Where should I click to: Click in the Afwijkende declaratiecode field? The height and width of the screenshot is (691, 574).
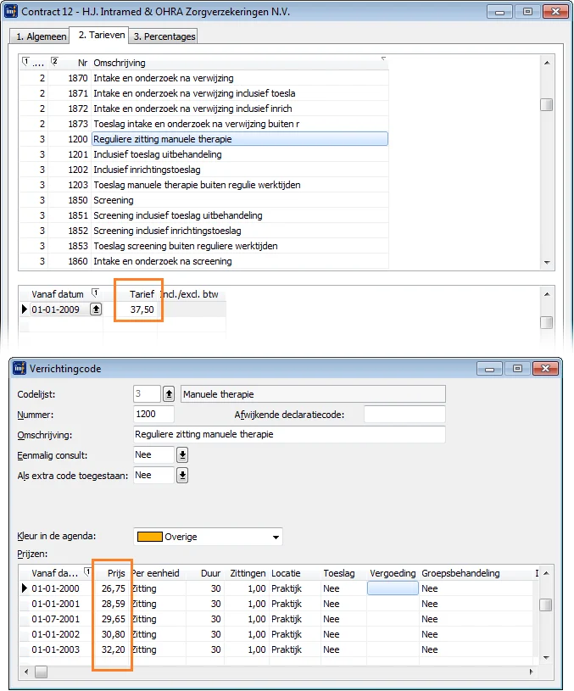404,414
